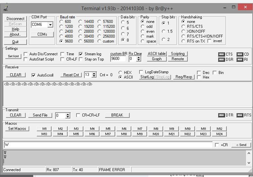Enable CR=CR+LF in Transmit

78,115
